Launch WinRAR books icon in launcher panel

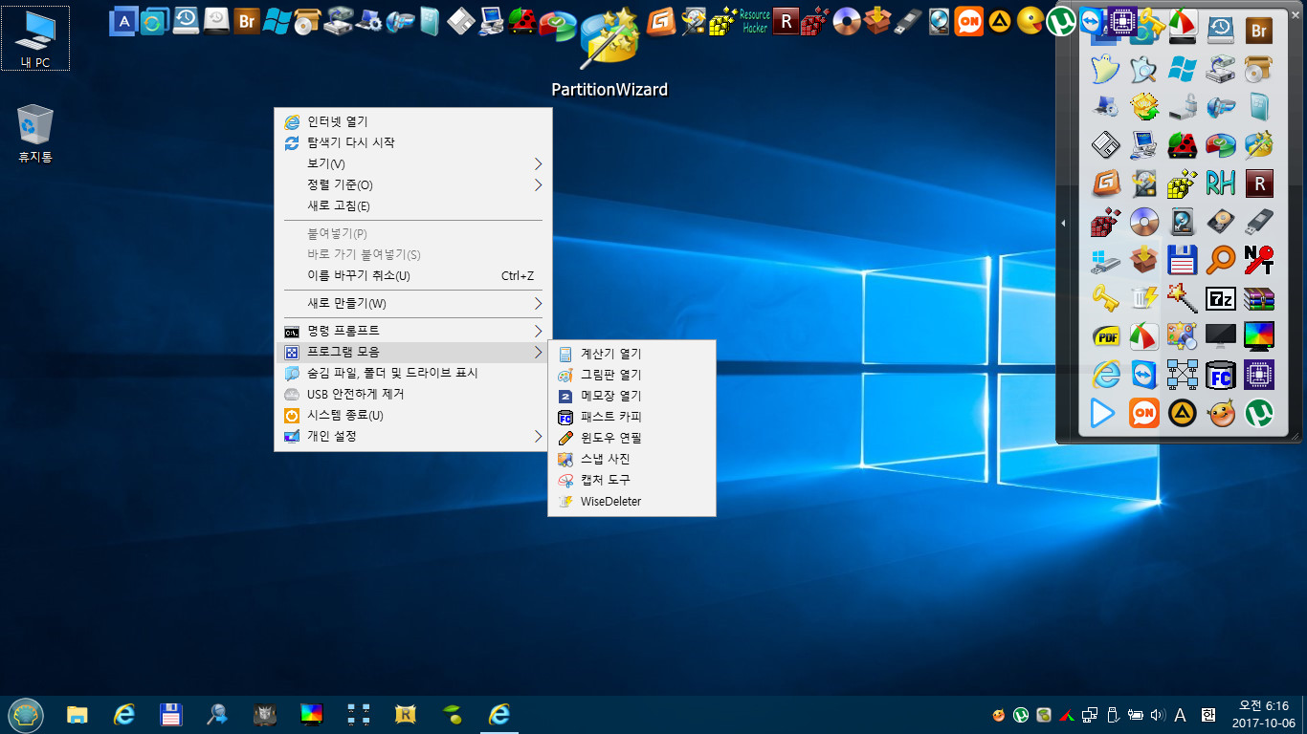[x=1259, y=298]
